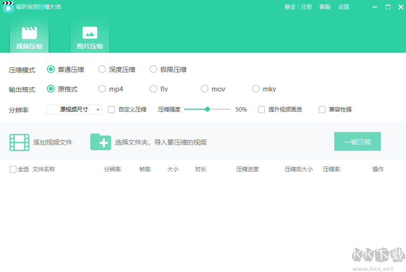Click the 压缩进度 column header

point(247,169)
